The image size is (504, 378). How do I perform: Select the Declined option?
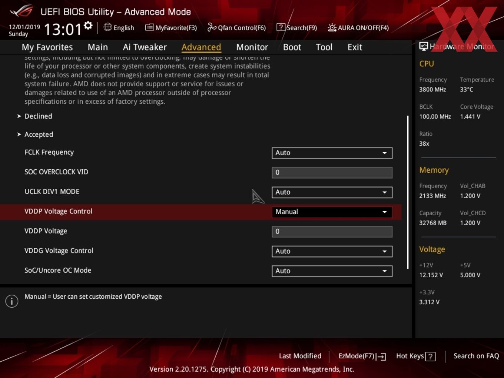[38, 116]
